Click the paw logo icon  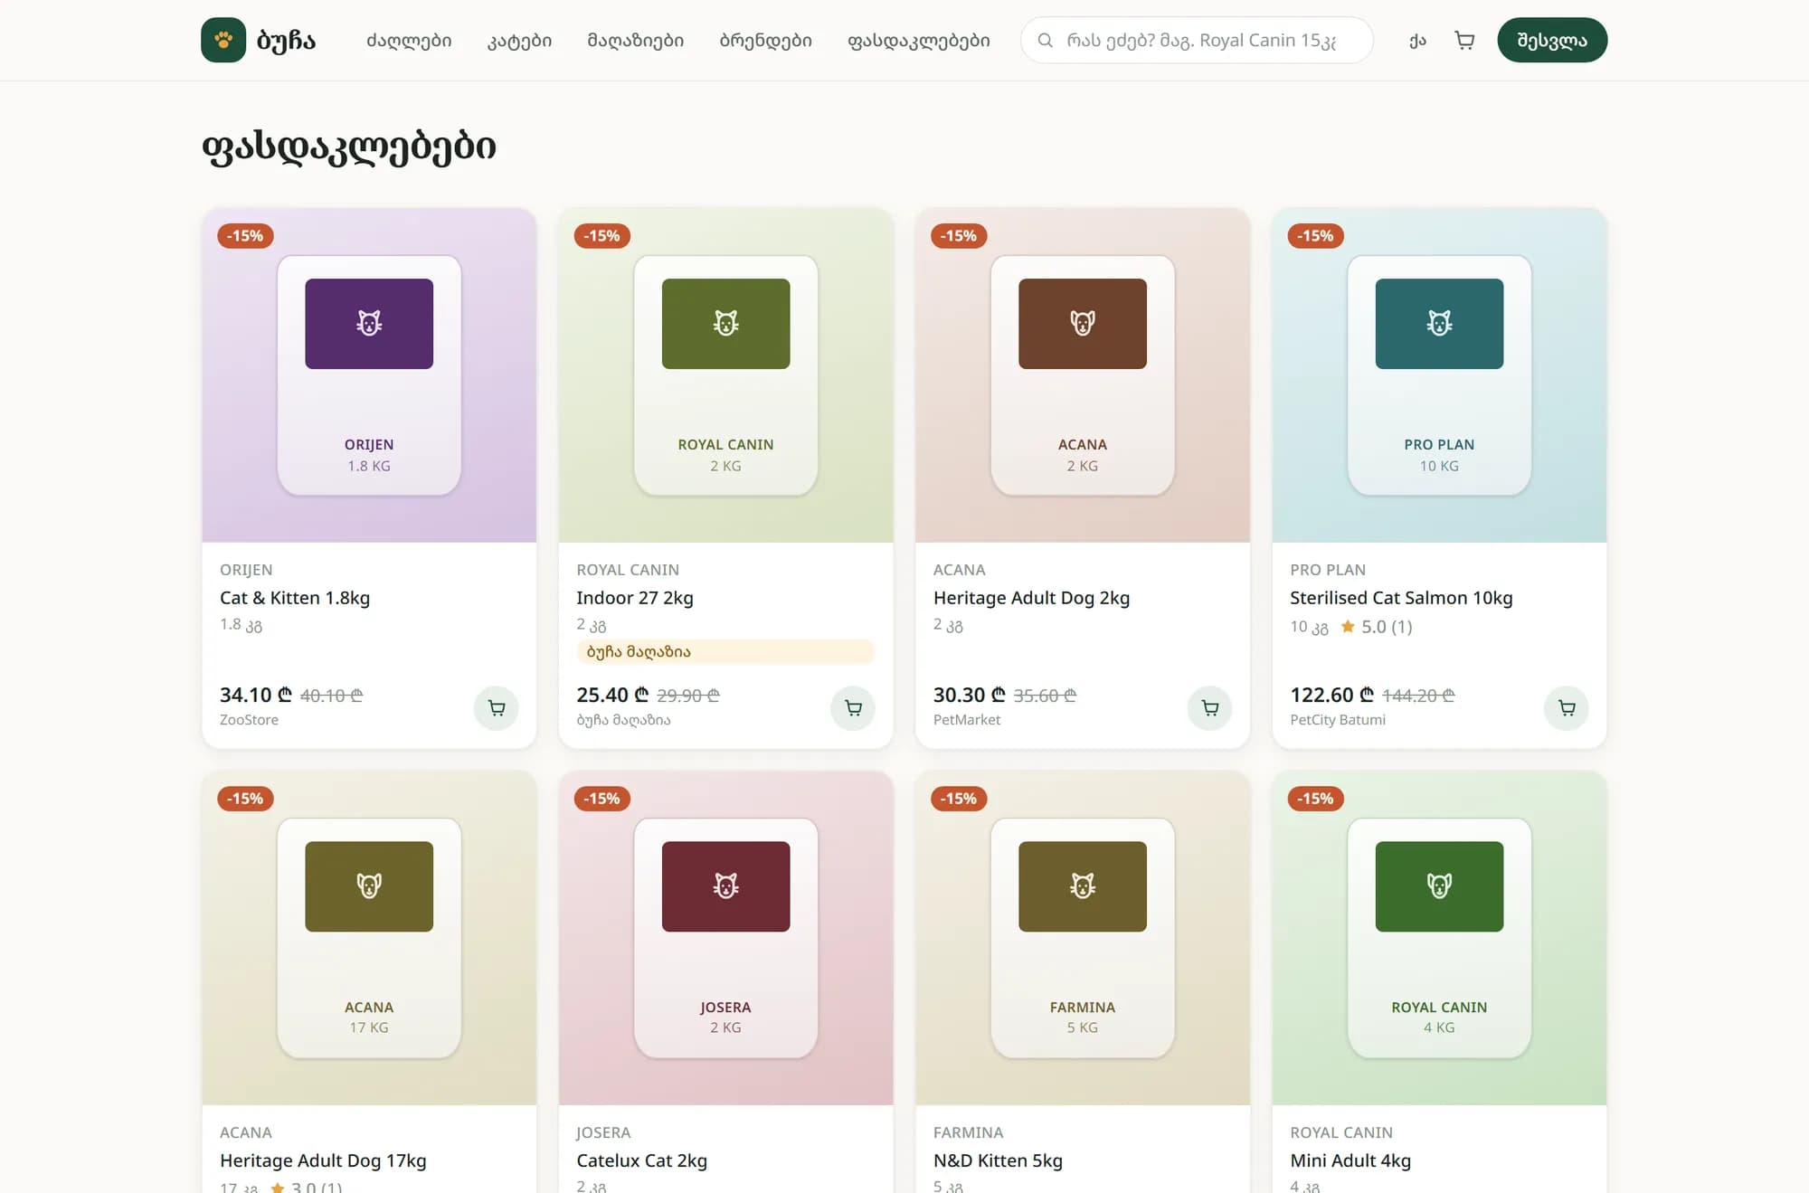pyautogui.click(x=223, y=40)
